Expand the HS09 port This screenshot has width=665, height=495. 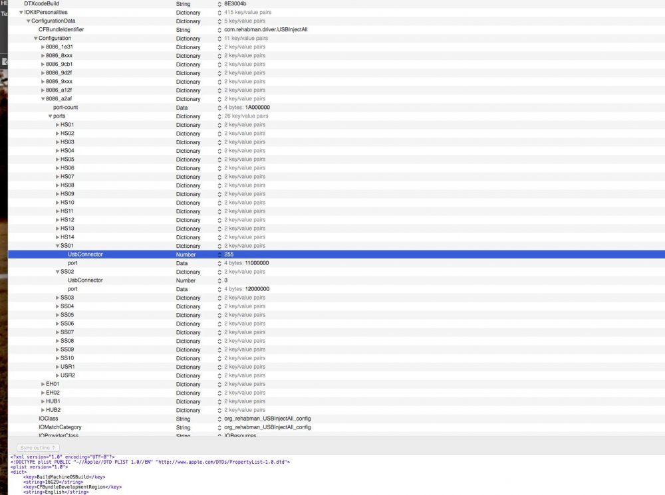pyautogui.click(x=57, y=193)
